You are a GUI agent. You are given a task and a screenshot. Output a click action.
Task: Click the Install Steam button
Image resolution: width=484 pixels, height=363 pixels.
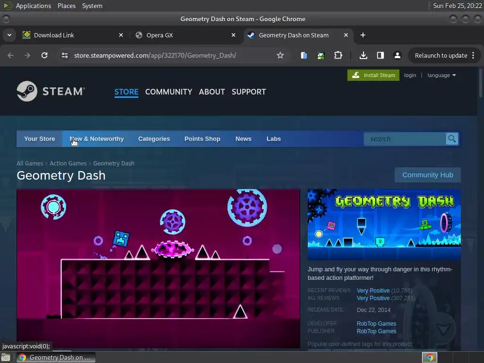[373, 75]
